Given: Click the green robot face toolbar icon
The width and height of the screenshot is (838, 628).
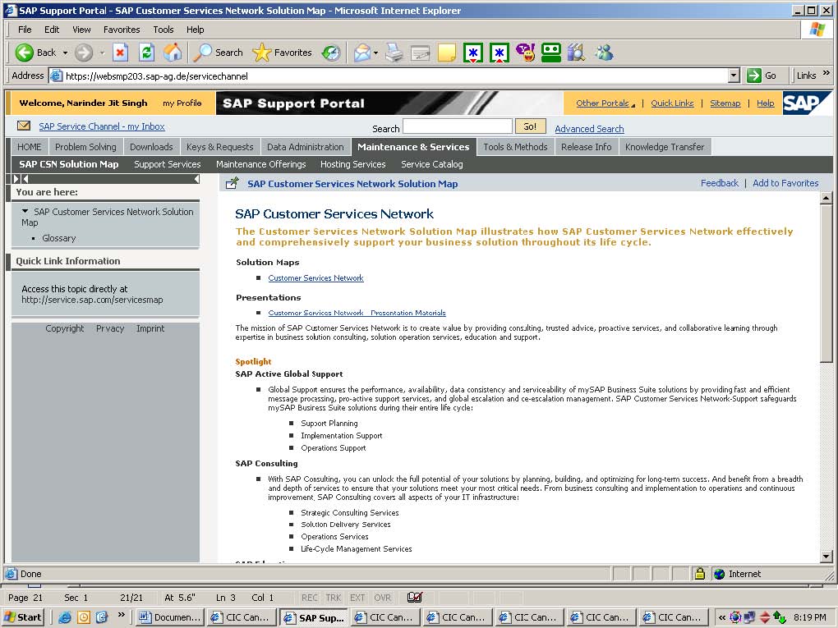Looking at the screenshot, I should tap(551, 53).
